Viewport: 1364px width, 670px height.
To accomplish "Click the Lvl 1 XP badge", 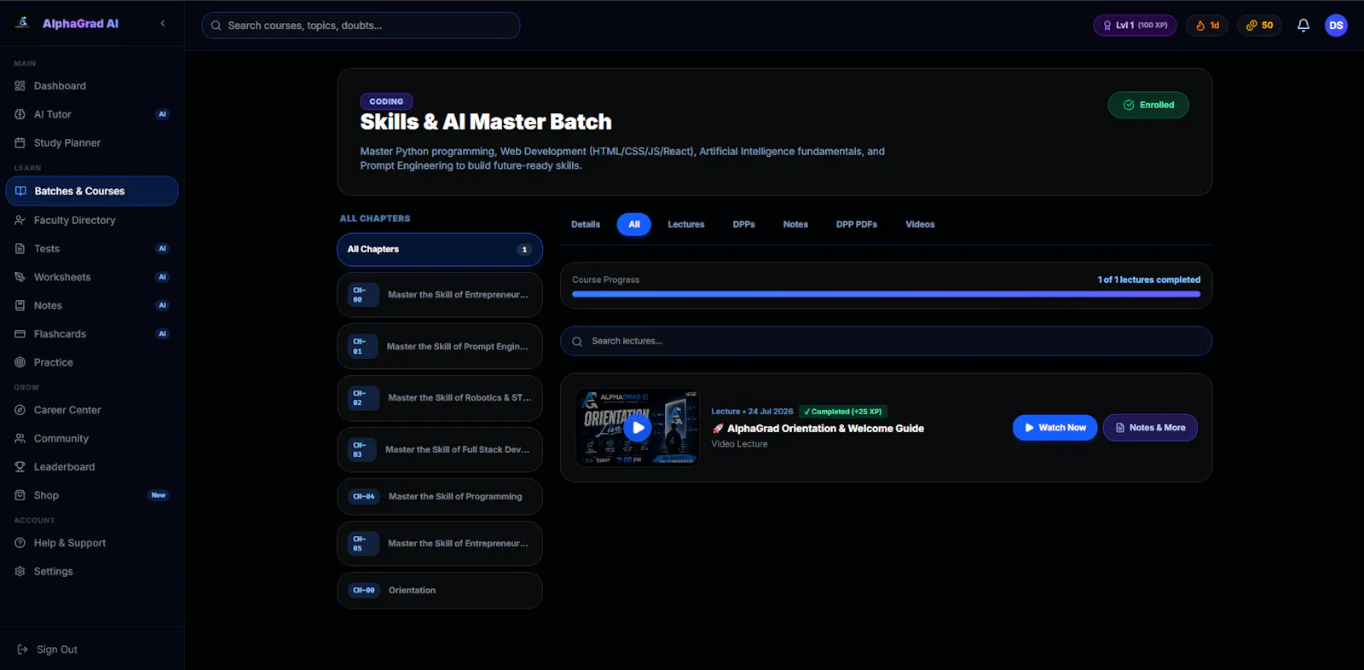I will [1135, 26].
